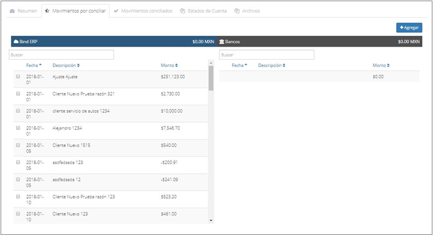Sort Bind ERP list by Fecha
The image size is (433, 235).
[x=33, y=65]
